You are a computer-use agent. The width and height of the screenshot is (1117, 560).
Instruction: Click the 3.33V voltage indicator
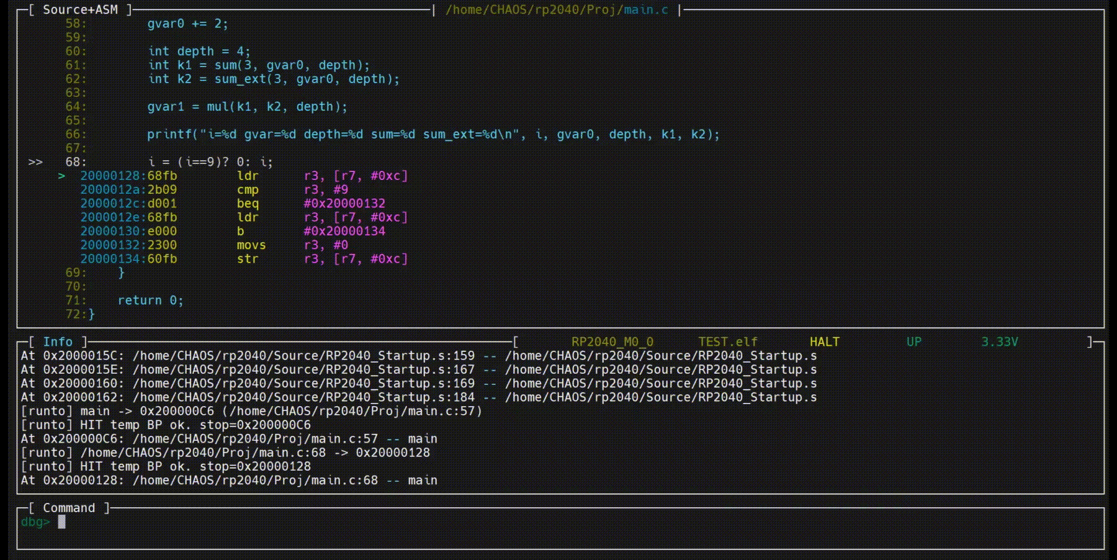point(999,342)
